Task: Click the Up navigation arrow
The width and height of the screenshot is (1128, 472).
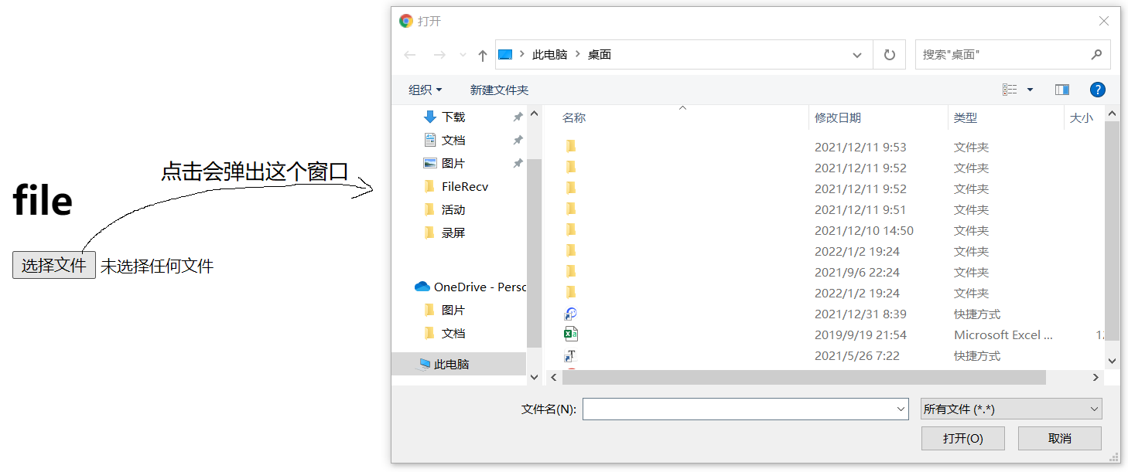Action: (481, 54)
